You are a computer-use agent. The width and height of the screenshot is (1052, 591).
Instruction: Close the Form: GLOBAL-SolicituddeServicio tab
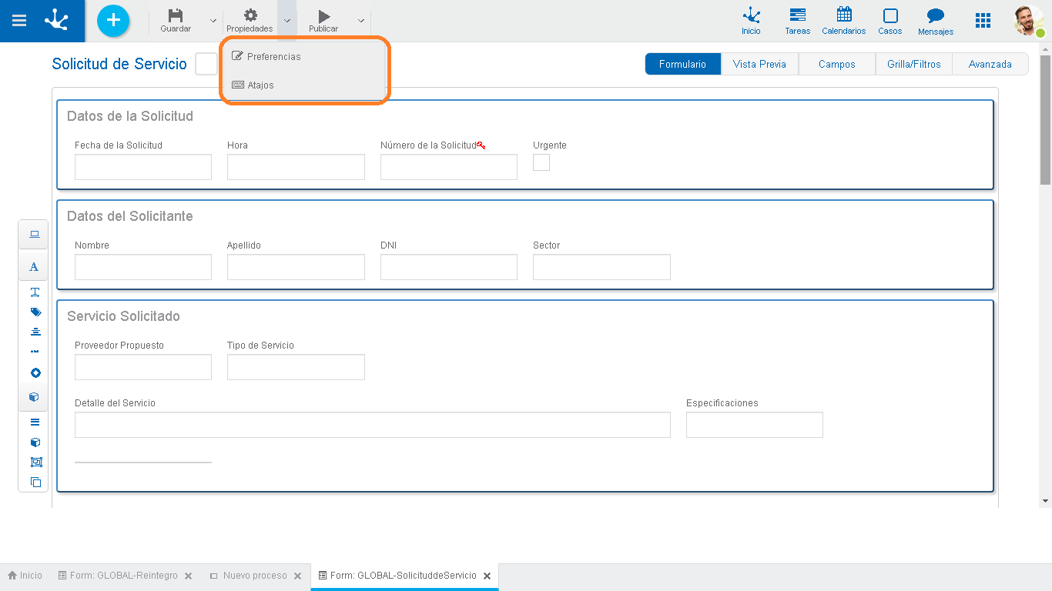[x=487, y=576]
